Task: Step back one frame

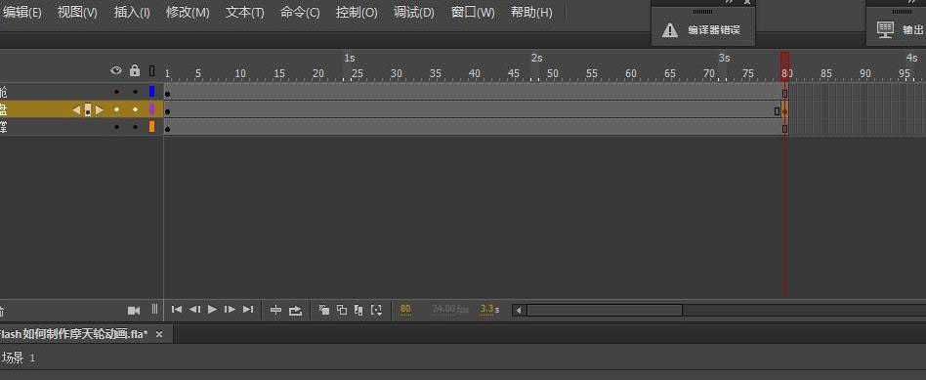Action: pyautogui.click(x=194, y=309)
